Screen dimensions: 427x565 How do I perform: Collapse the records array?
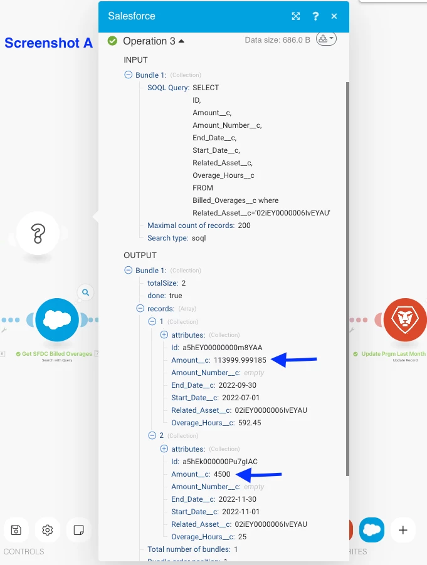coord(140,308)
